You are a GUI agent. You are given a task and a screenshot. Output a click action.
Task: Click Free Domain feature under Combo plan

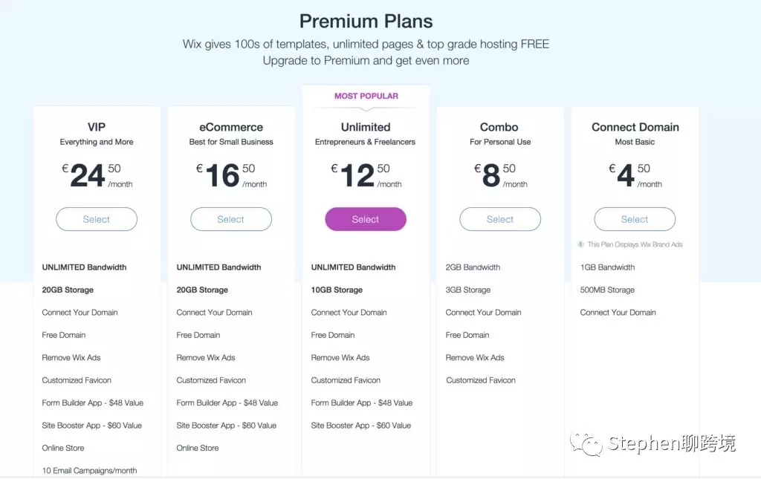point(467,335)
